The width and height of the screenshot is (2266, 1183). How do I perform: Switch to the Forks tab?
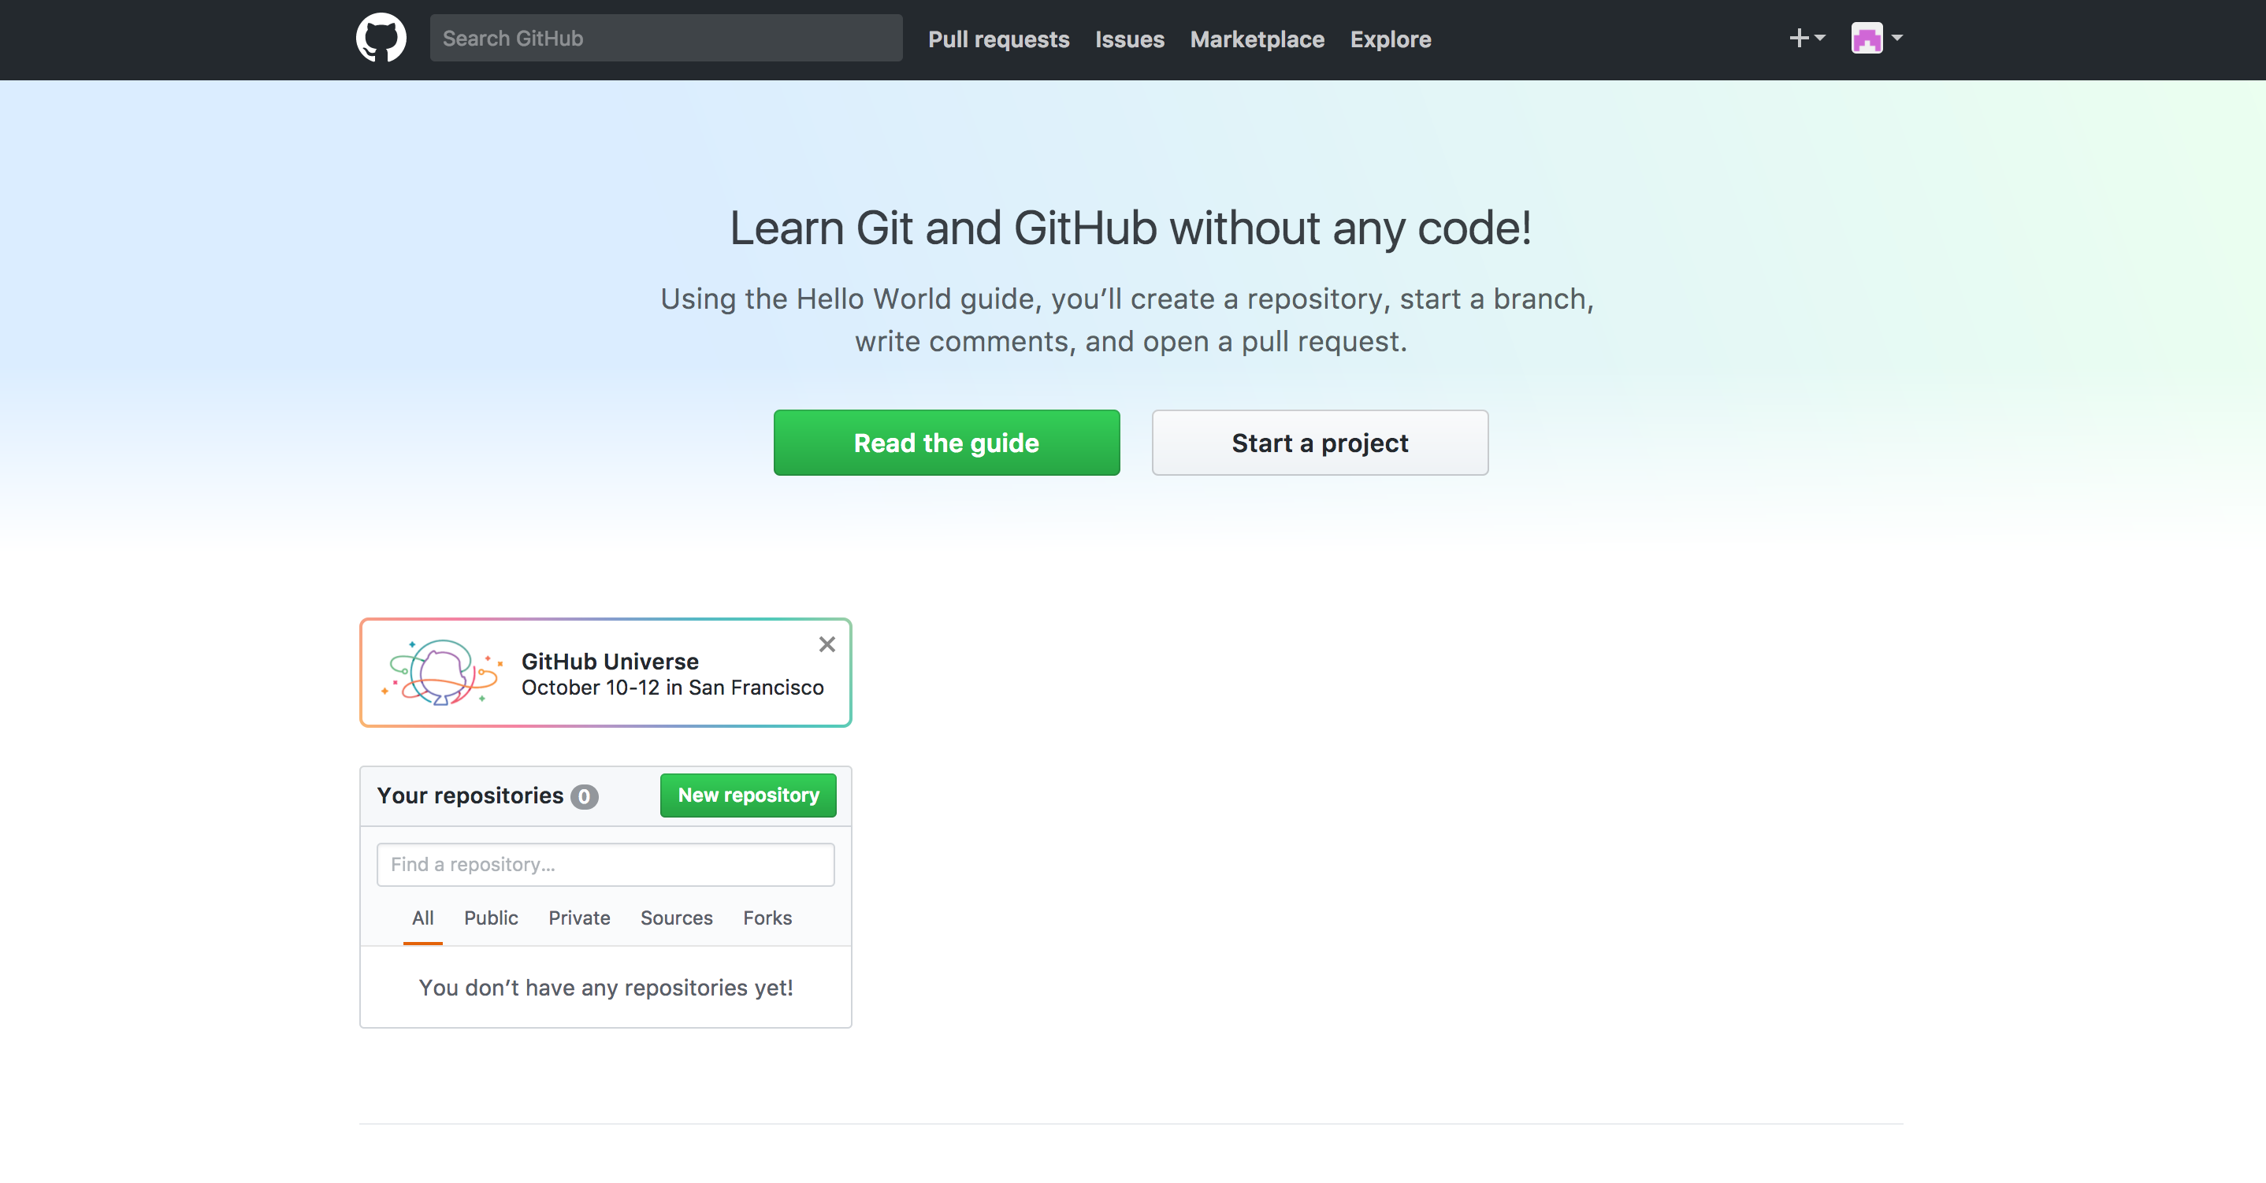767,918
